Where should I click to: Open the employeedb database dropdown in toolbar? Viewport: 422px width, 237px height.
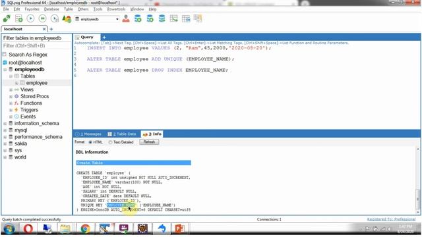pos(117,19)
